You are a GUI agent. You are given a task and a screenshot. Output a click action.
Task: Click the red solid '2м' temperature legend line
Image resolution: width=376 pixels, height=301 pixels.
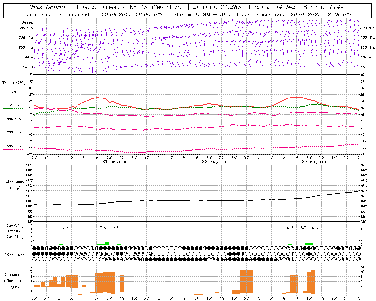(x=14, y=95)
